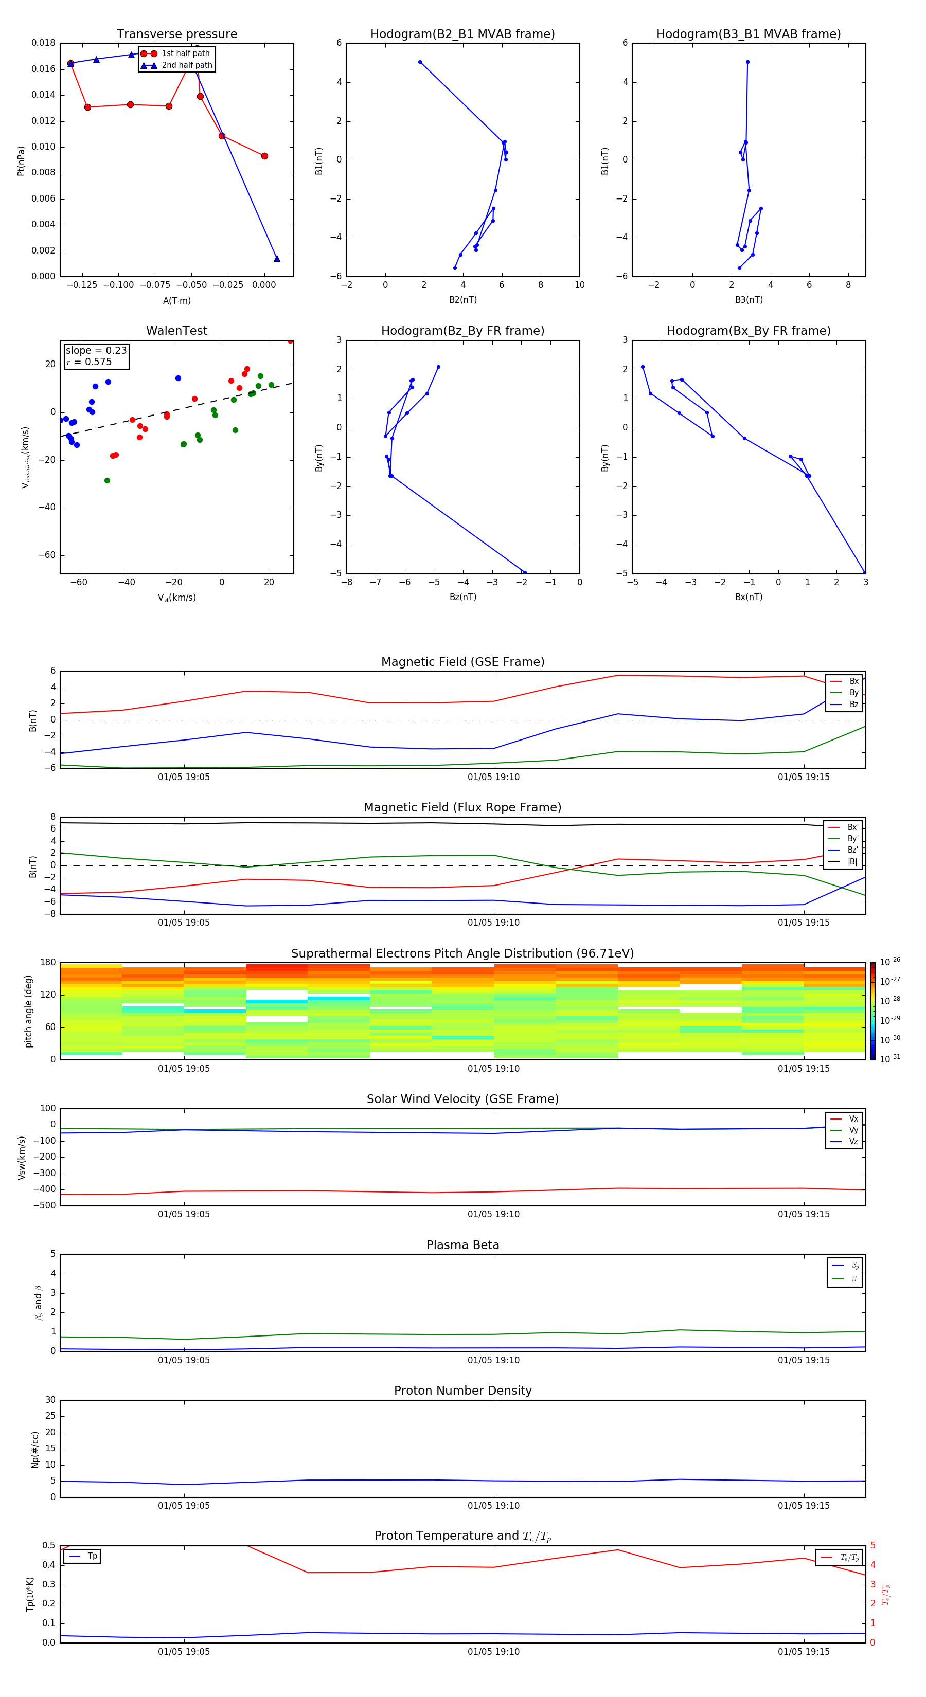The height and width of the screenshot is (1697, 926).
Task: Click the "Tp(10^6K)" y-axis label
Action: pyautogui.click(x=30, y=1594)
